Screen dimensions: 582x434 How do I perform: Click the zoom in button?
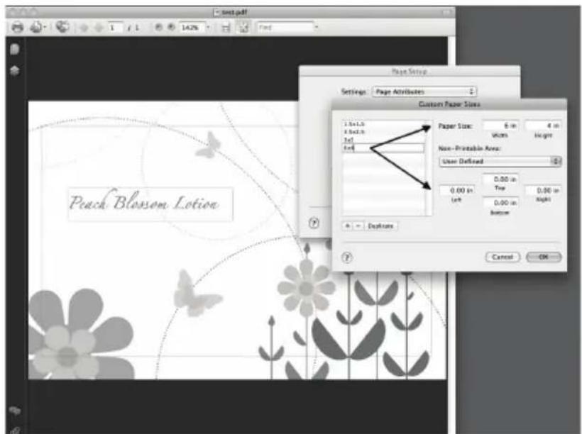[171, 27]
